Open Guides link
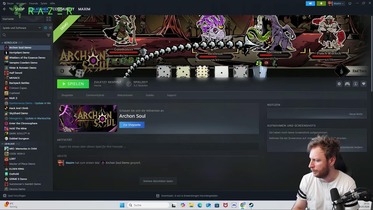 pyautogui.click(x=150, y=95)
